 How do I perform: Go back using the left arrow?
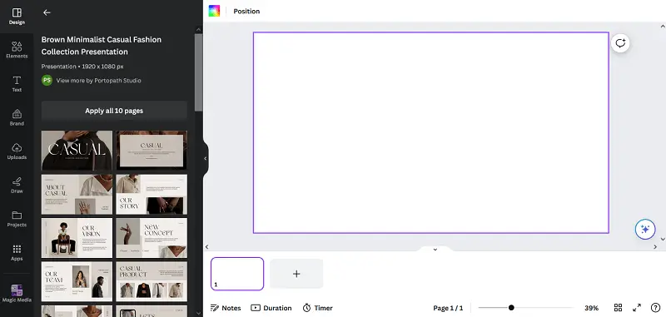pos(47,12)
